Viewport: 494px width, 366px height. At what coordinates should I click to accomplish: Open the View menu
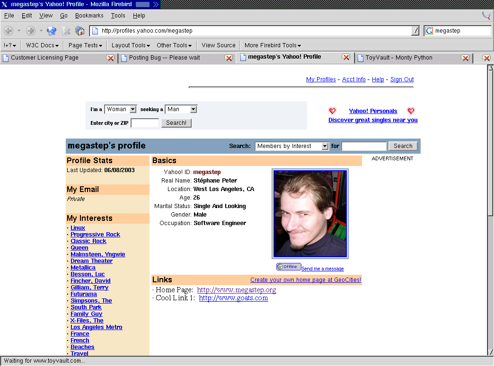pyautogui.click(x=46, y=16)
